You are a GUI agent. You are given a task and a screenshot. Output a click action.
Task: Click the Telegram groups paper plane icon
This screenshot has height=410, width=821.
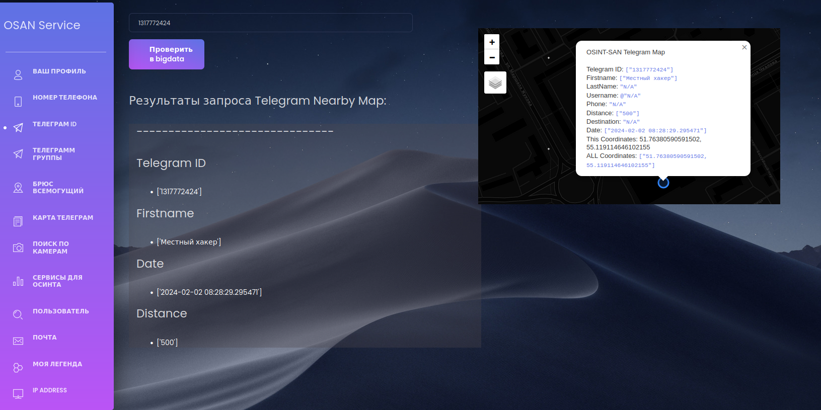[18, 154]
